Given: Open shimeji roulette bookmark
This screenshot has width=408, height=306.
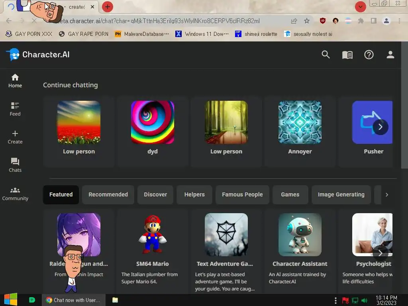Looking at the screenshot, I should click(x=256, y=34).
